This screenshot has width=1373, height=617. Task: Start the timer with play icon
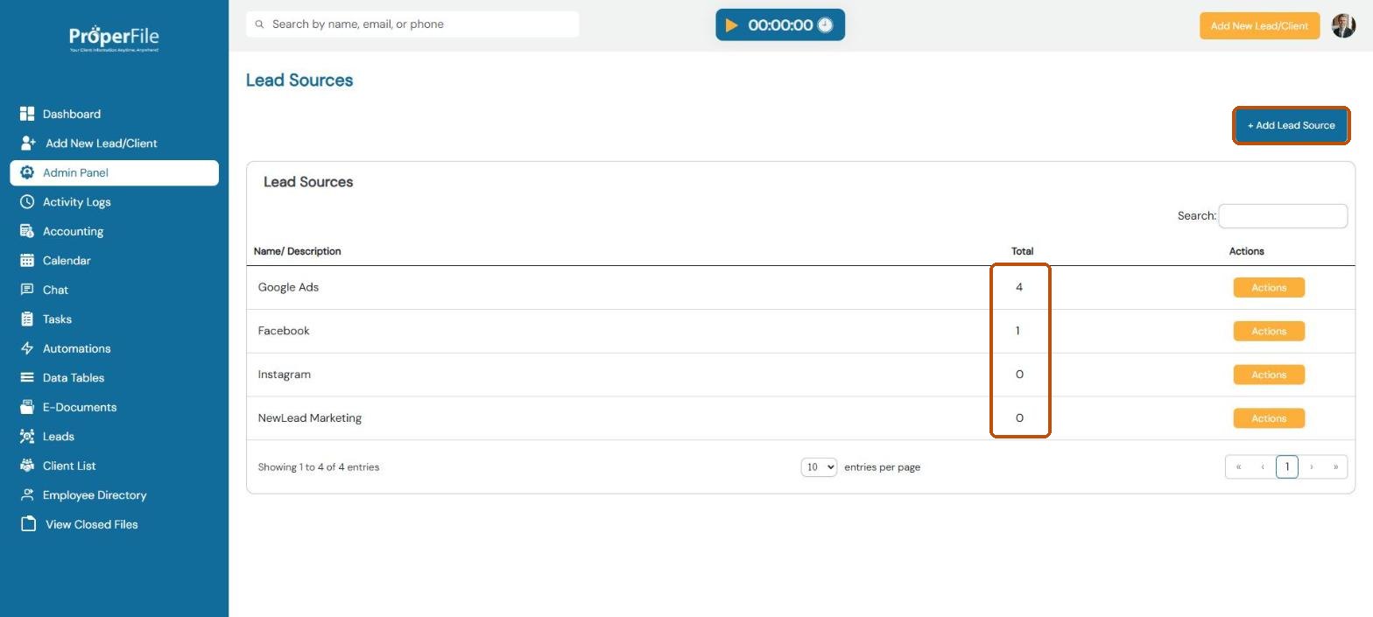(732, 25)
